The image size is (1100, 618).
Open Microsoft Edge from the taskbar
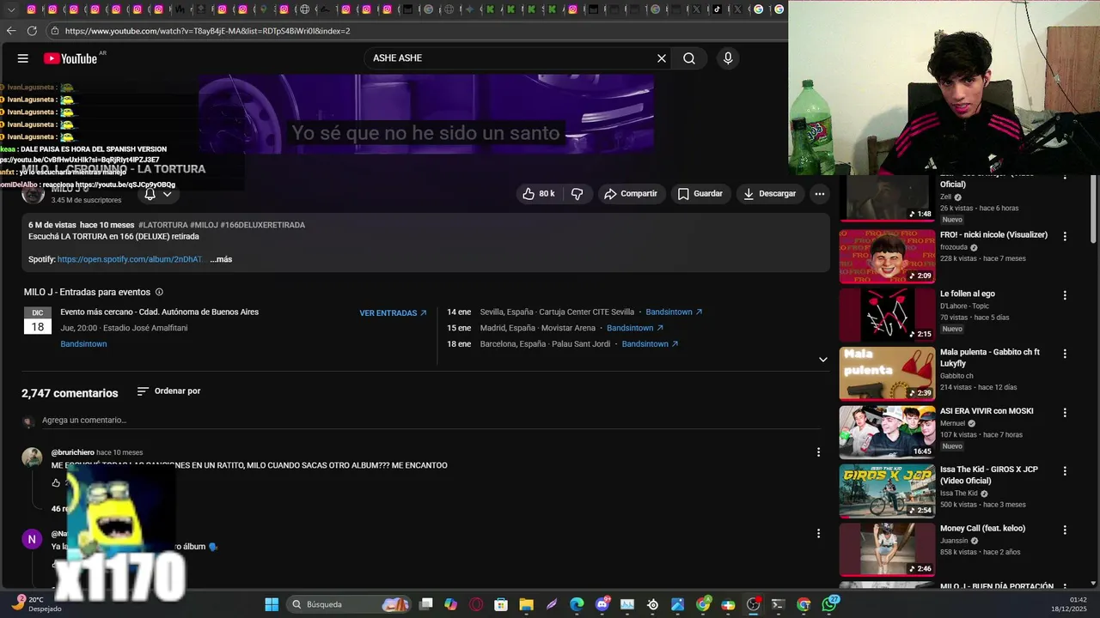[577, 604]
